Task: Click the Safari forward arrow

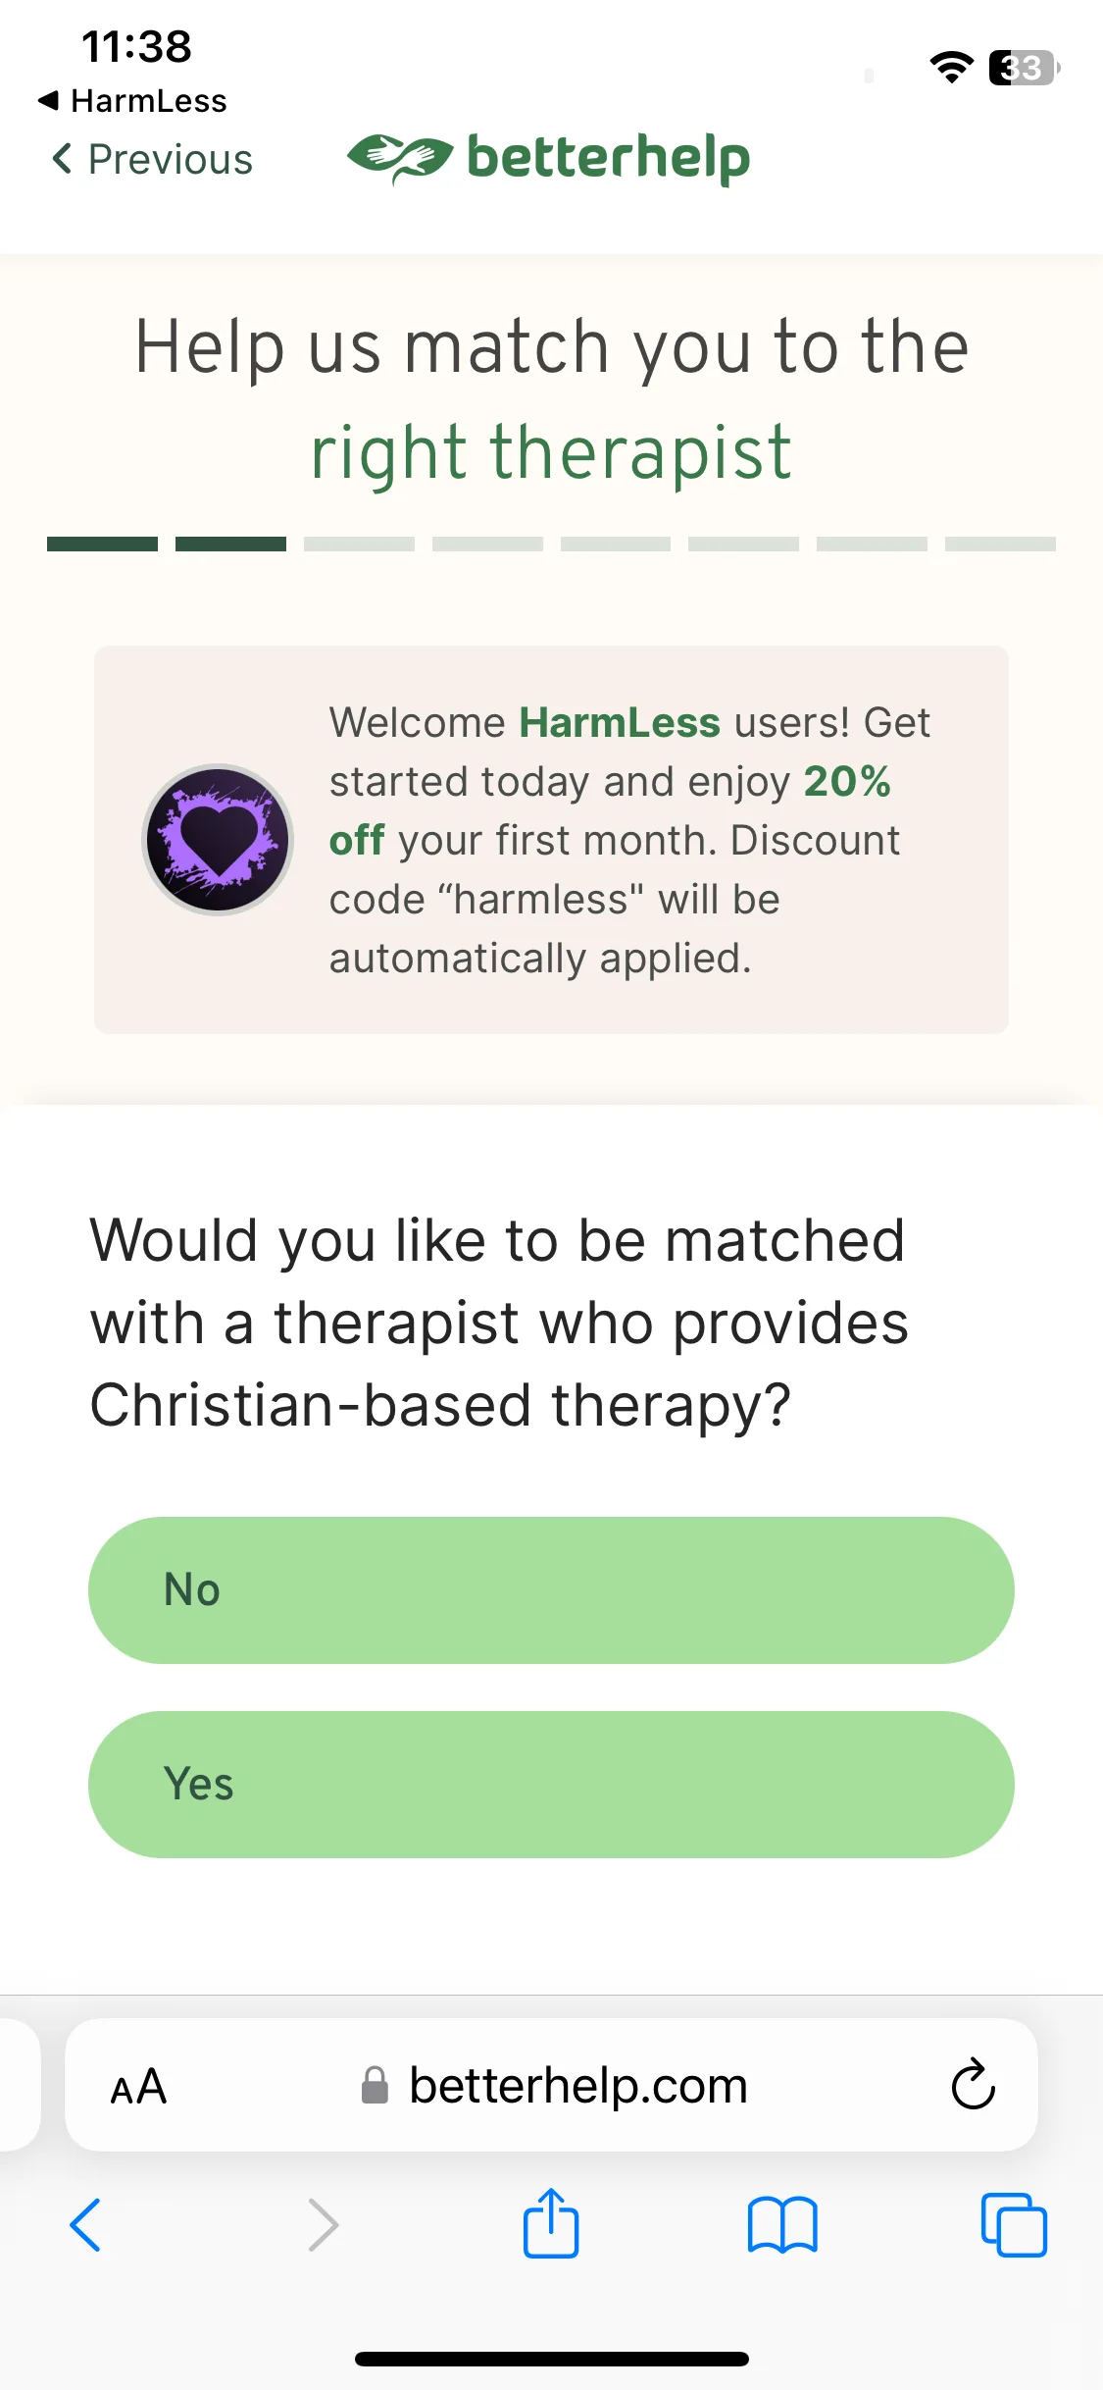Action: click(x=323, y=2225)
